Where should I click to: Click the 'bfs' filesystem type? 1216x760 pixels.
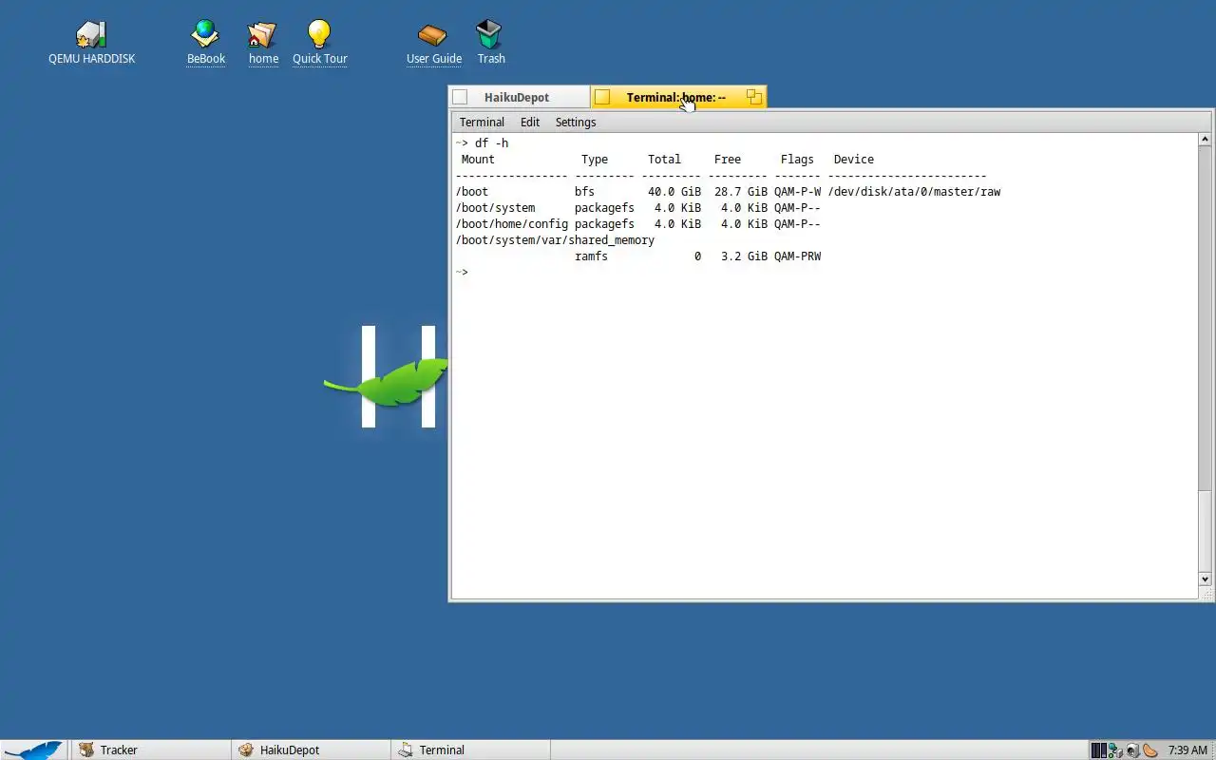pyautogui.click(x=584, y=192)
